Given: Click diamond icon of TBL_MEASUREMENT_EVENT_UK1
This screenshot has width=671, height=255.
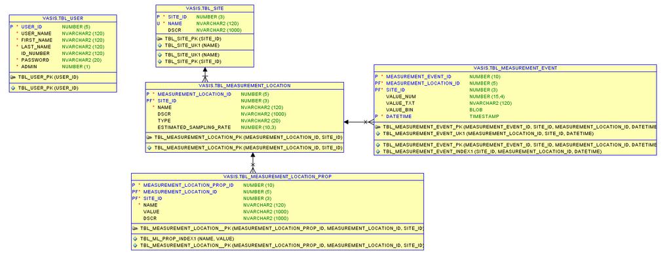Looking at the screenshot, I should click(x=378, y=134).
